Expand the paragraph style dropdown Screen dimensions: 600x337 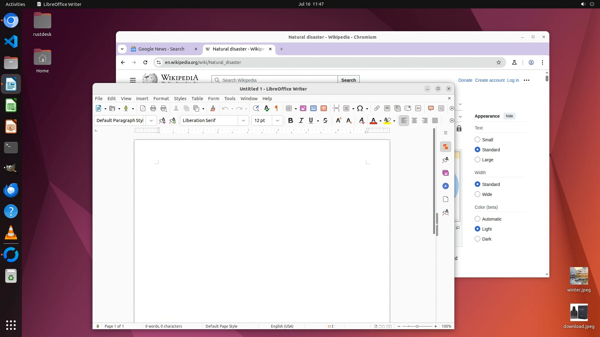click(151, 120)
